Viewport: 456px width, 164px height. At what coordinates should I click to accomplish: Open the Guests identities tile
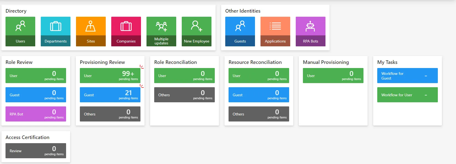[240, 32]
